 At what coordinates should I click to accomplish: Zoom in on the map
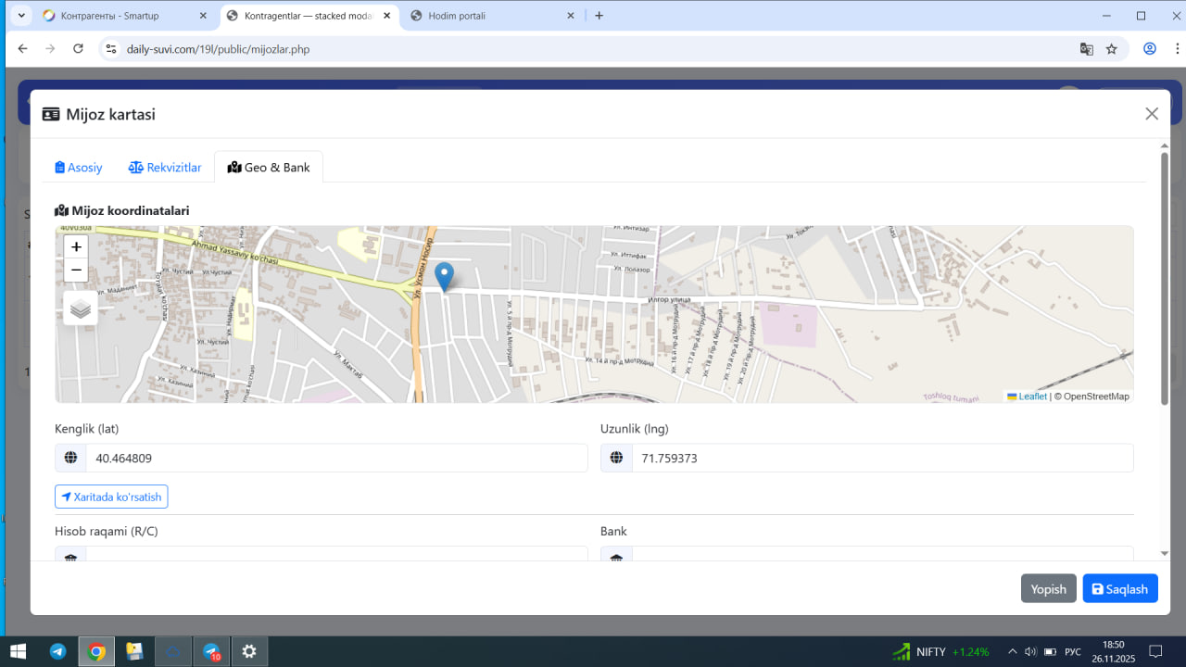pyautogui.click(x=76, y=246)
